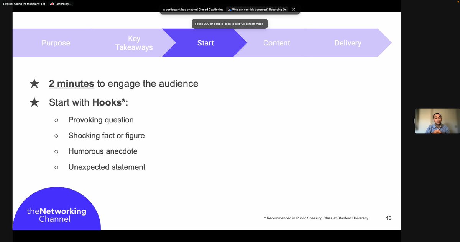Click the orange microphone indicator dot
Image resolution: width=460 pixels, height=242 pixels.
tap(457, 1)
